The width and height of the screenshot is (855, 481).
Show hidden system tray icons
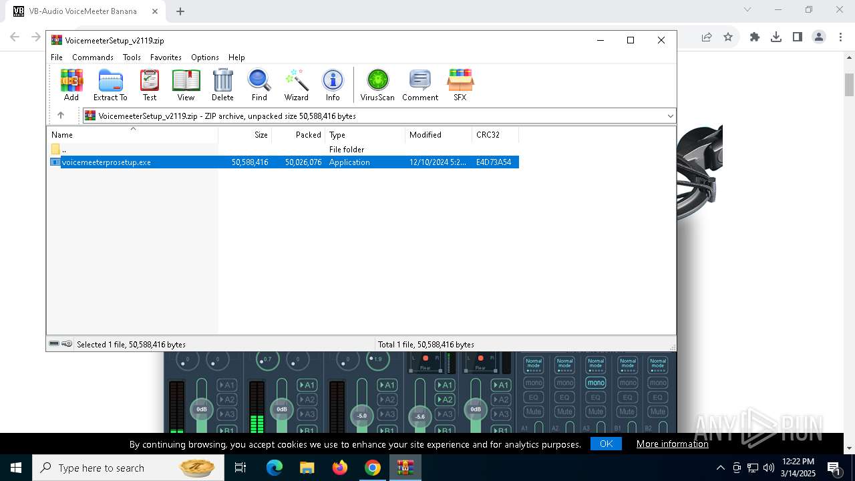720,468
